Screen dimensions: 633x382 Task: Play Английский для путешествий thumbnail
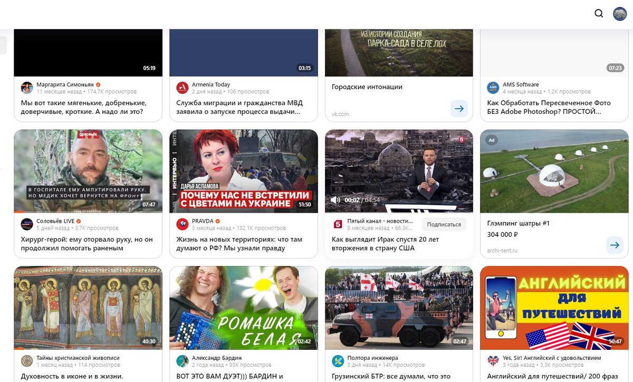point(554,308)
